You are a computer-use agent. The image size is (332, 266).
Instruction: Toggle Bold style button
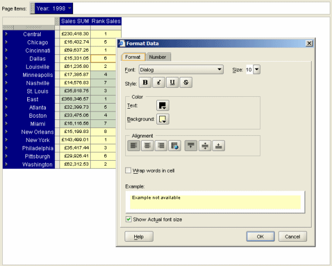point(145,82)
